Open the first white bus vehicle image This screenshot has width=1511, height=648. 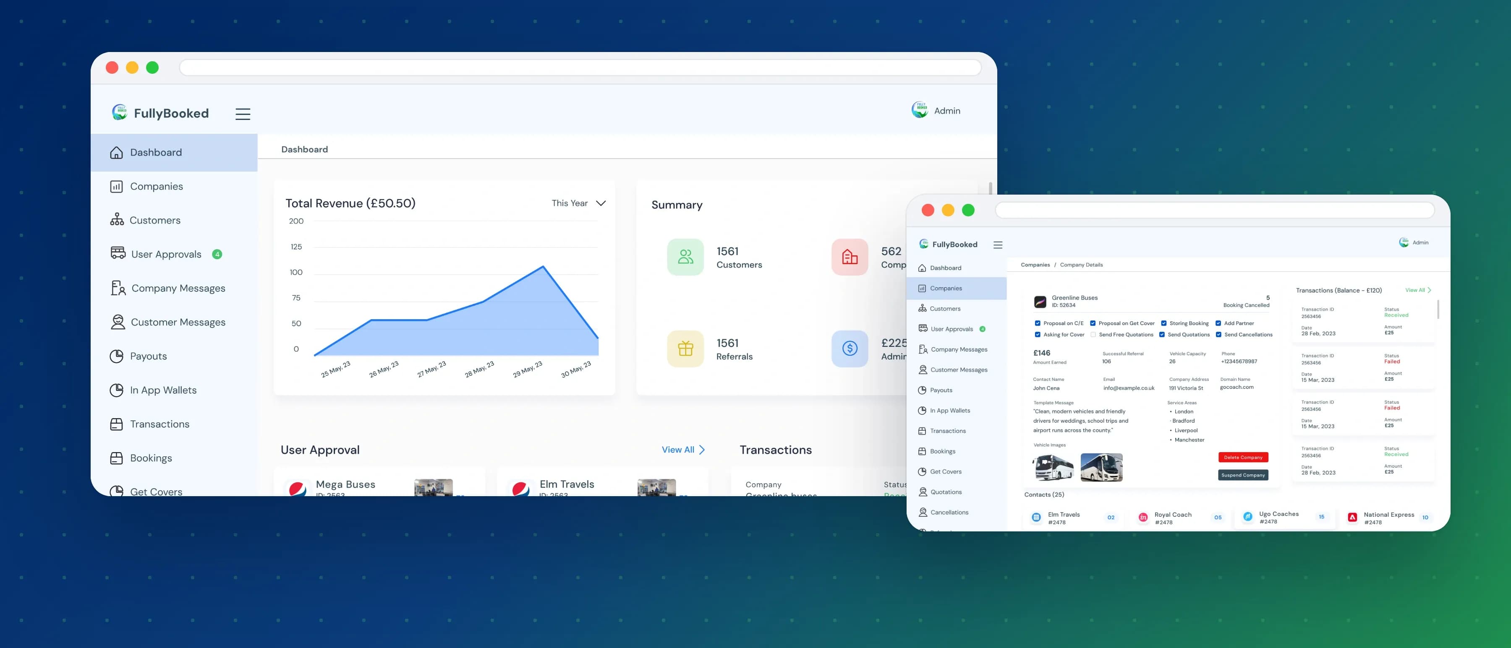(1053, 468)
